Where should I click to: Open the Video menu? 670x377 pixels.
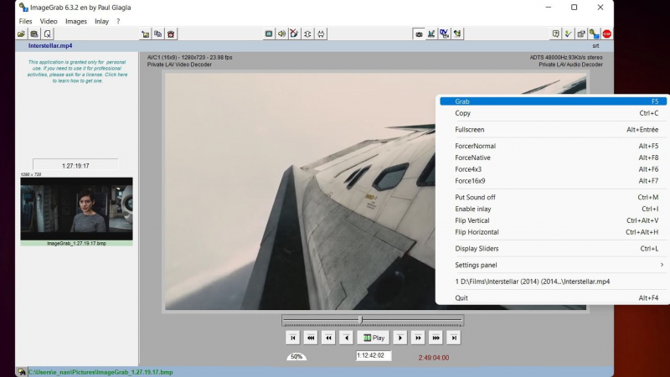pos(49,22)
